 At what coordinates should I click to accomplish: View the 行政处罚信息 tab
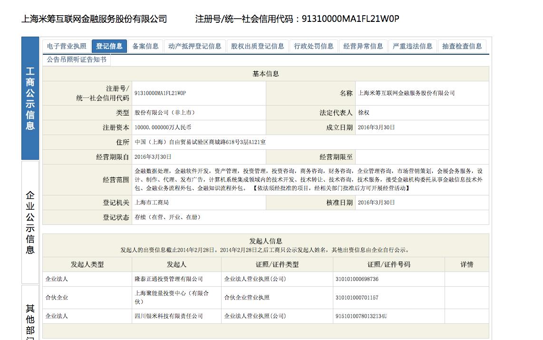pyautogui.click(x=314, y=46)
